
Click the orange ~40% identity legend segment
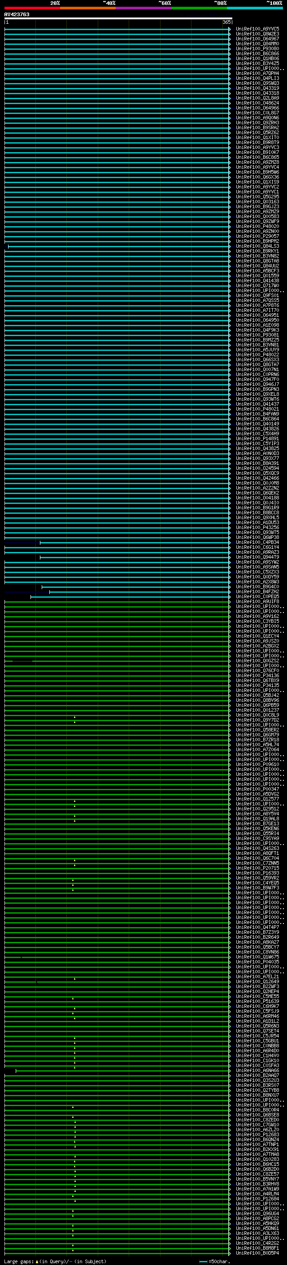[x=88, y=8]
